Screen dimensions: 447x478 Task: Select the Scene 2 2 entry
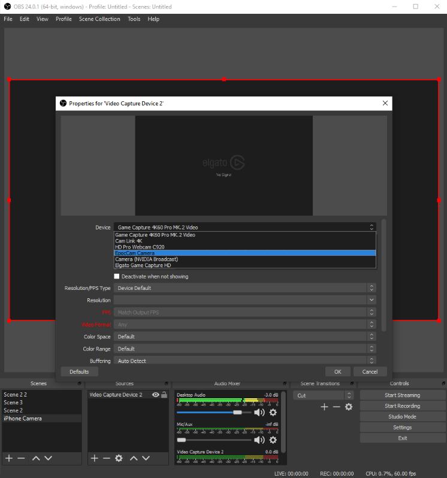[x=42, y=394]
